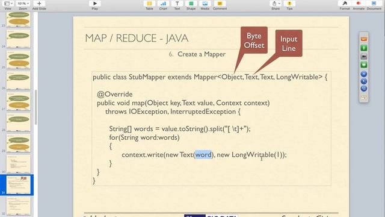Image resolution: width=385 pixels, height=217 pixels.
Task: Select slide 30 thumbnail in navigator
Action: point(19,164)
